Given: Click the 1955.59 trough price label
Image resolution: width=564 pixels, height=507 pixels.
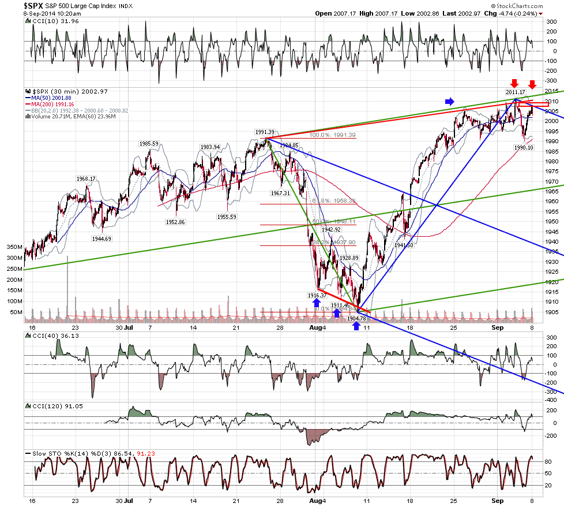Looking at the screenshot, I should 227,217.
